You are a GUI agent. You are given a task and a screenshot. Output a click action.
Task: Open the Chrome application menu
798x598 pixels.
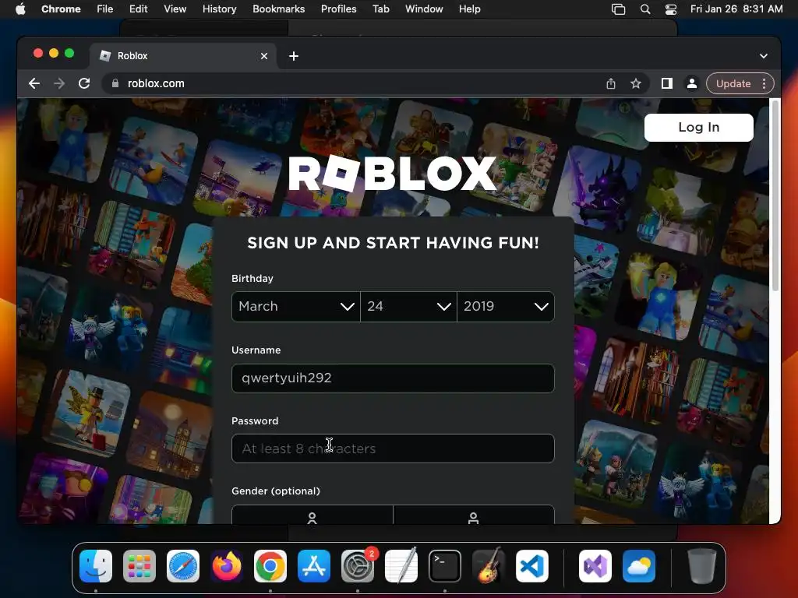pos(61,9)
